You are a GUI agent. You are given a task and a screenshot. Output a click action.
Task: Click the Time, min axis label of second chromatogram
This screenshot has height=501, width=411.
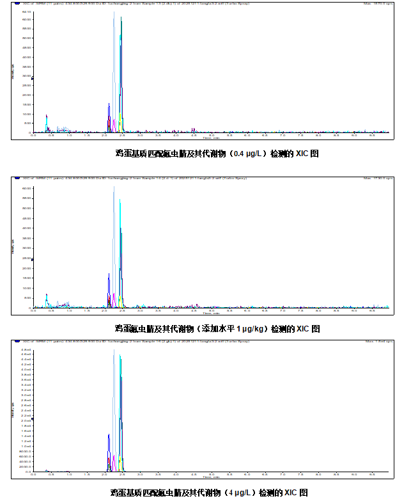(x=211, y=314)
